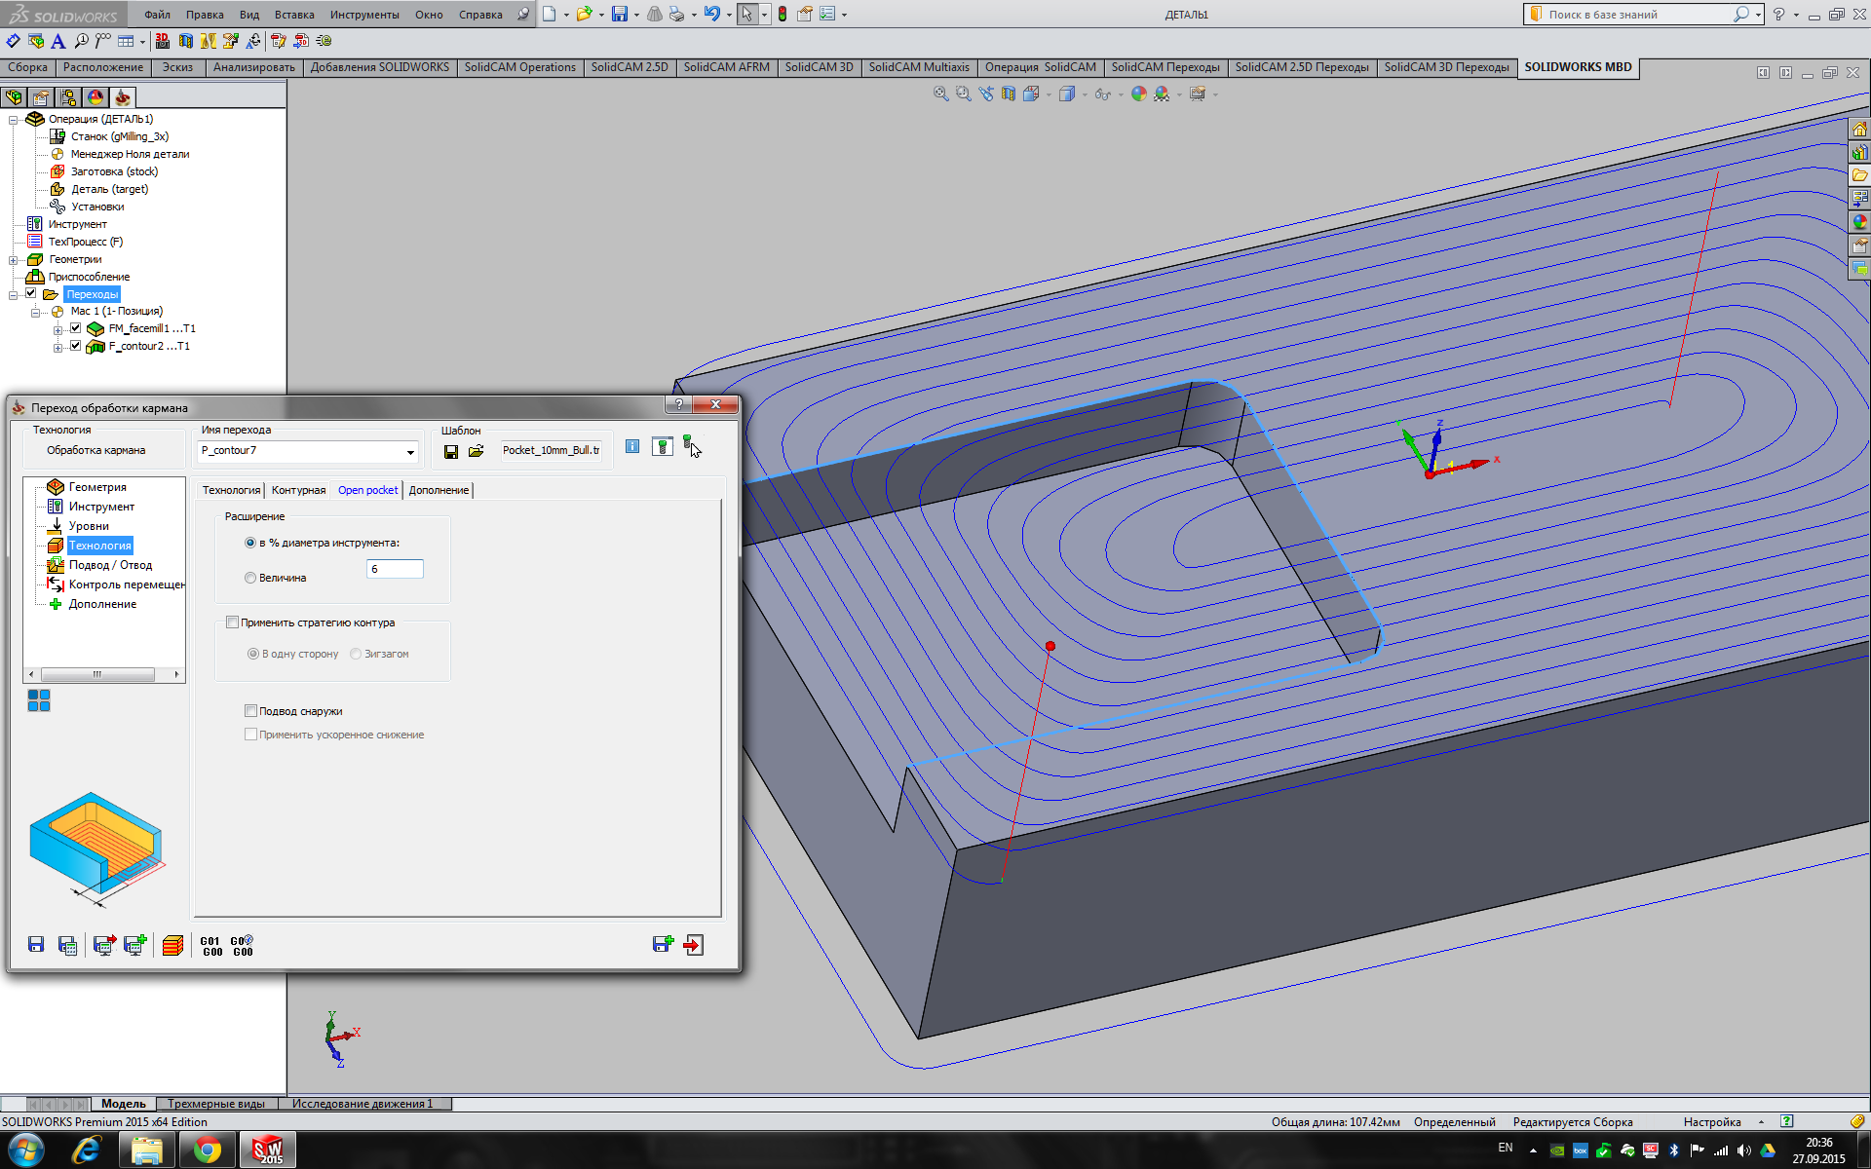Click the red exit arrow icon
This screenshot has height=1169, width=1871.
coord(694,945)
